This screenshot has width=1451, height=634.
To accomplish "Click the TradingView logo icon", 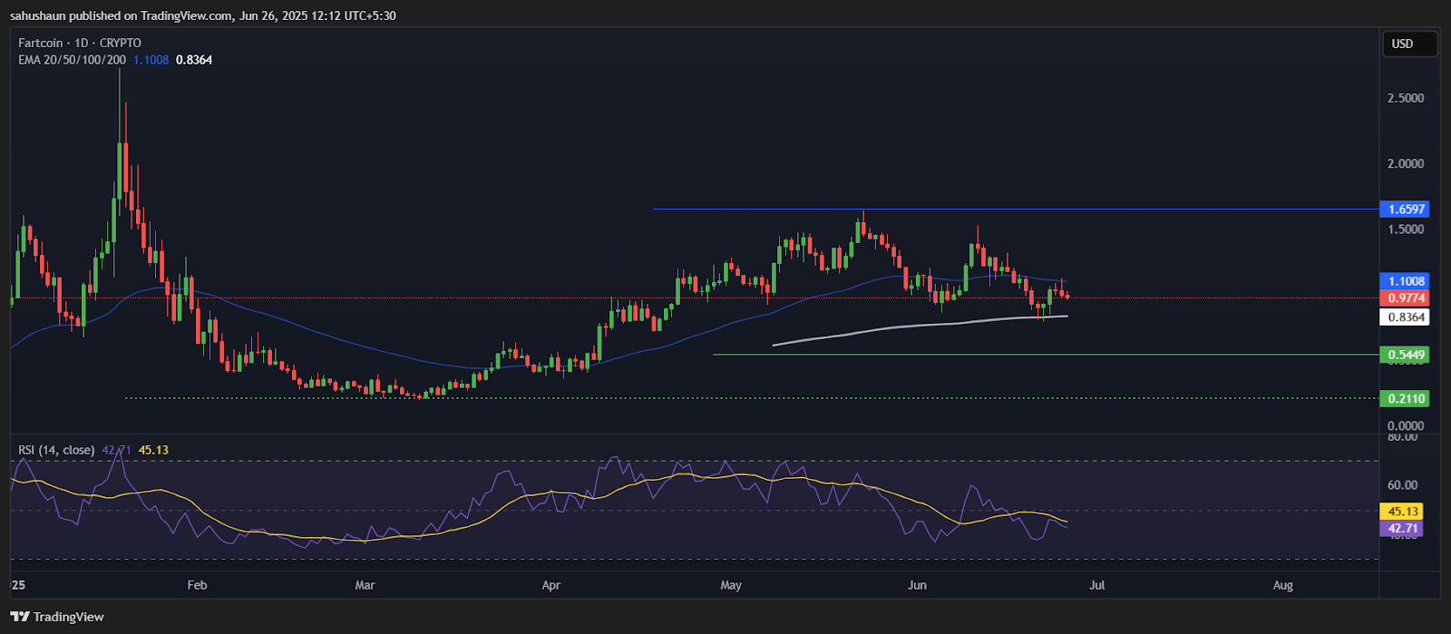I will pos(21,618).
